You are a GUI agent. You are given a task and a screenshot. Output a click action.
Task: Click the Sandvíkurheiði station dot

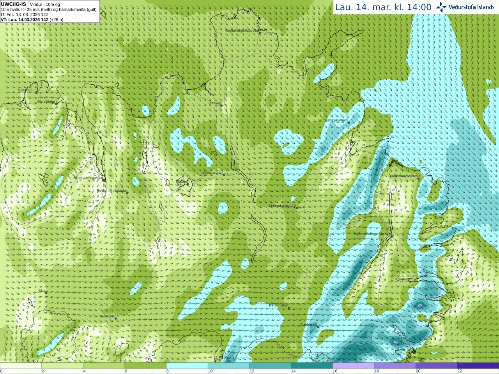pyautogui.click(x=349, y=123)
